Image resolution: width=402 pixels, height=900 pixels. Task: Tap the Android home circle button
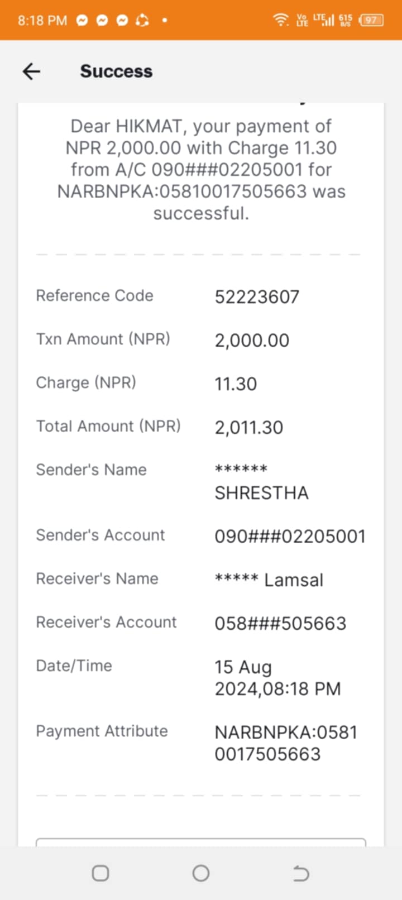click(201, 873)
